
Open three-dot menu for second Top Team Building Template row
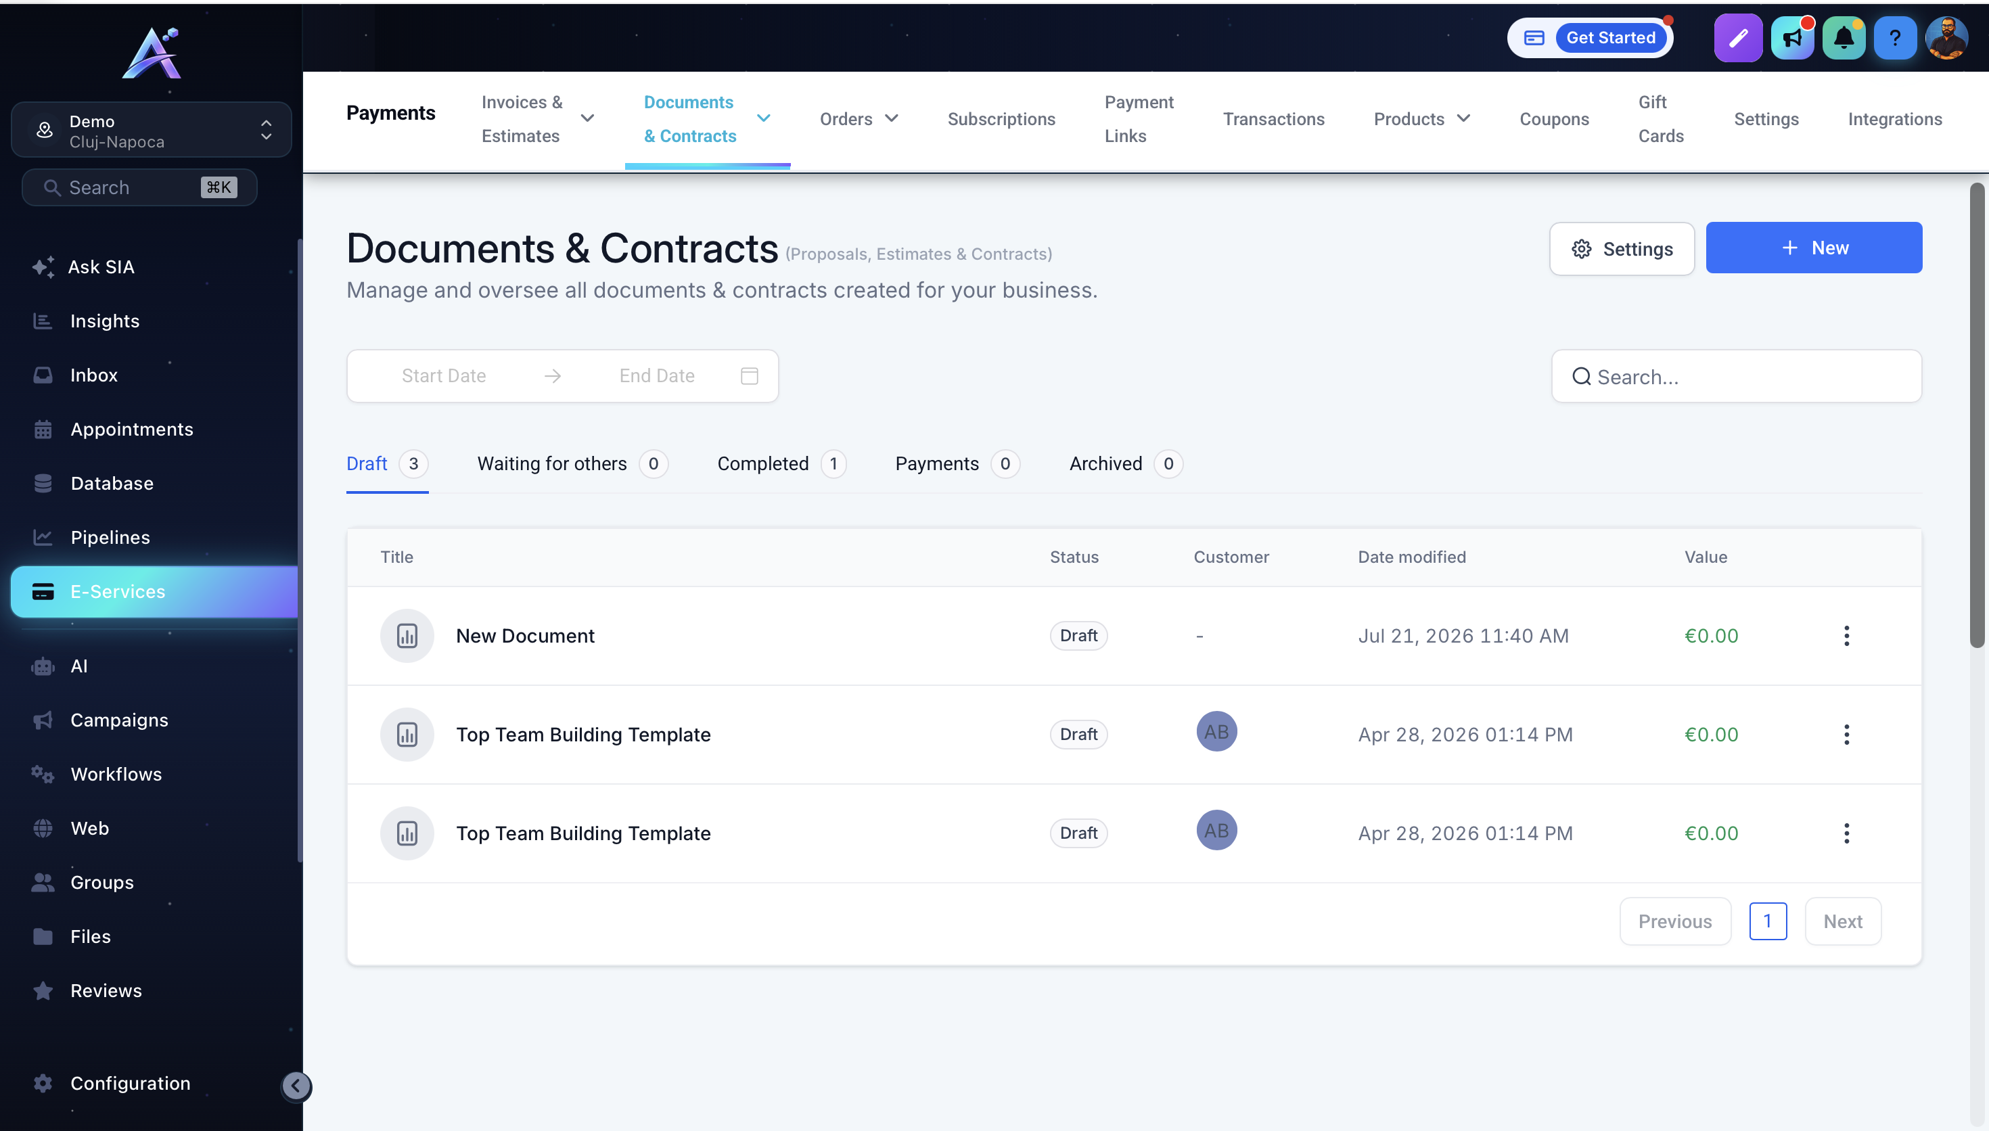pyautogui.click(x=1846, y=735)
